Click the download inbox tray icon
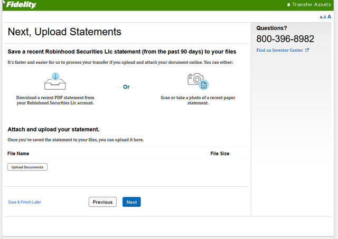The height and width of the screenshot is (239, 338). coord(55,81)
